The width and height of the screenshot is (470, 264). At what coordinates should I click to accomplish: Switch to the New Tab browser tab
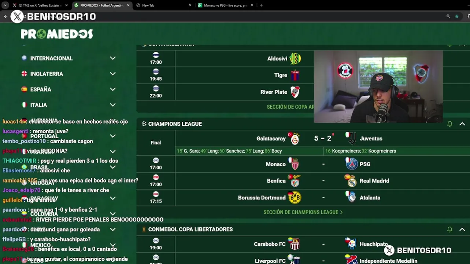[x=163, y=5]
